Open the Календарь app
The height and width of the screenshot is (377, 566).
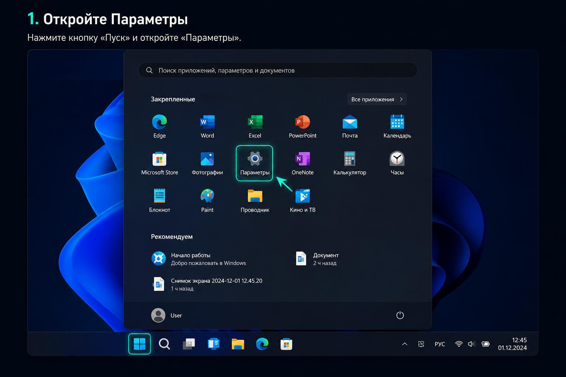397,126
